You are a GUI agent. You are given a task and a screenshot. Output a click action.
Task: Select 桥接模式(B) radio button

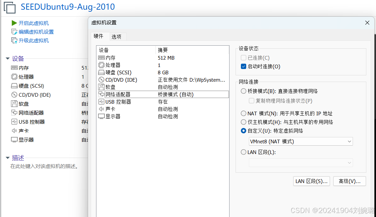coord(244,91)
